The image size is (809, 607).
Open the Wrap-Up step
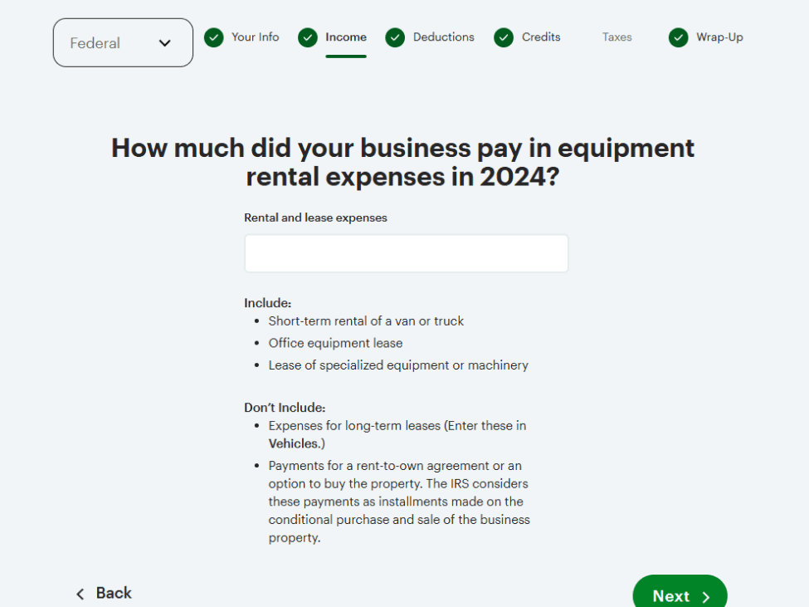(719, 37)
